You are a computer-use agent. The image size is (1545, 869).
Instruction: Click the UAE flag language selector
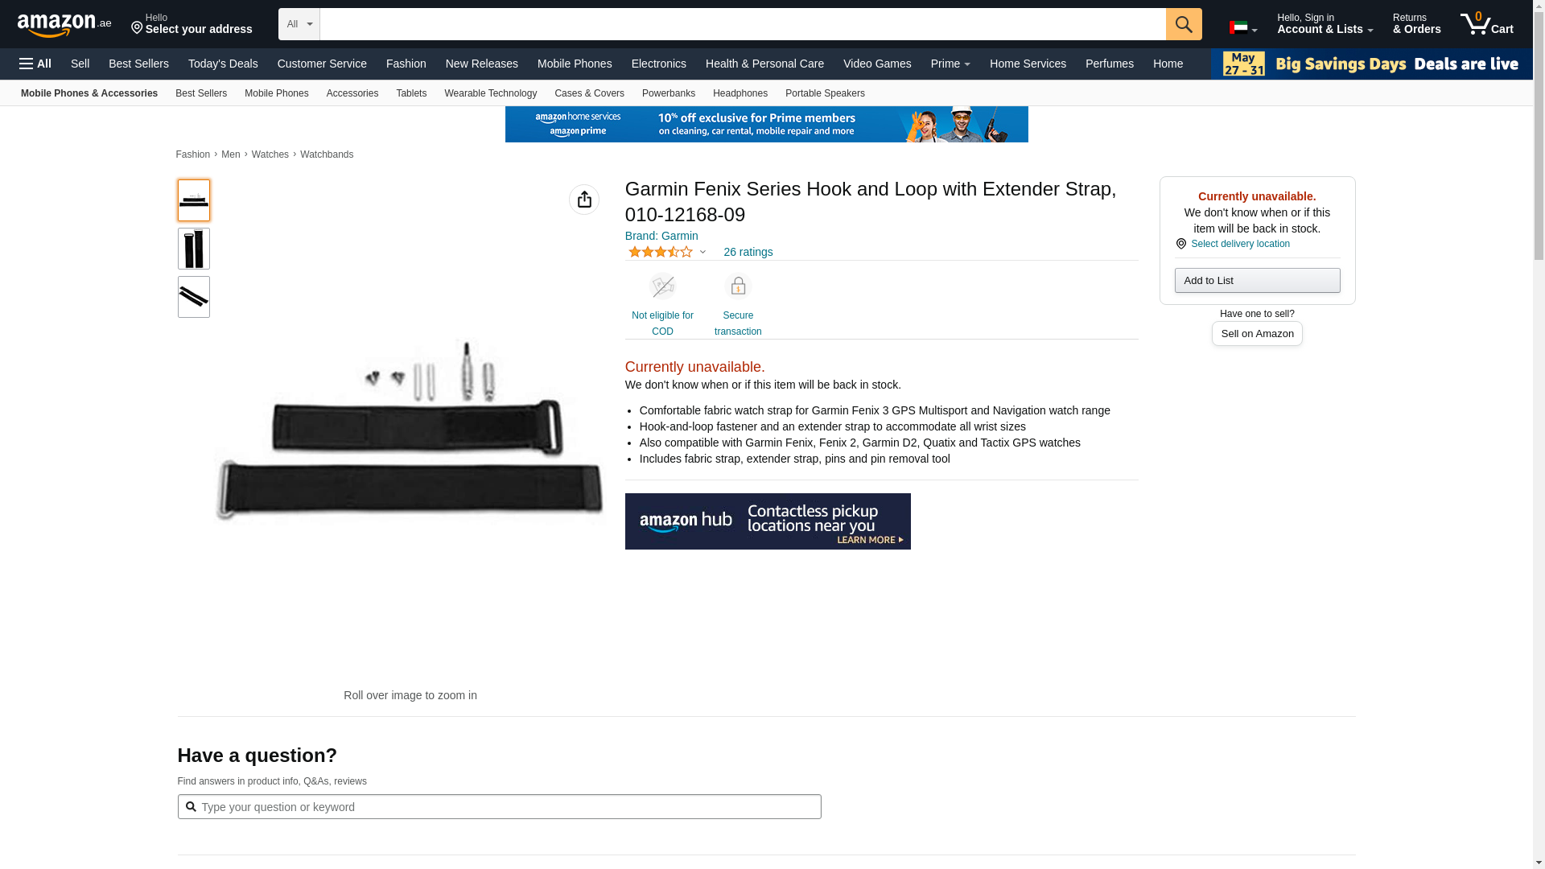point(1242,28)
